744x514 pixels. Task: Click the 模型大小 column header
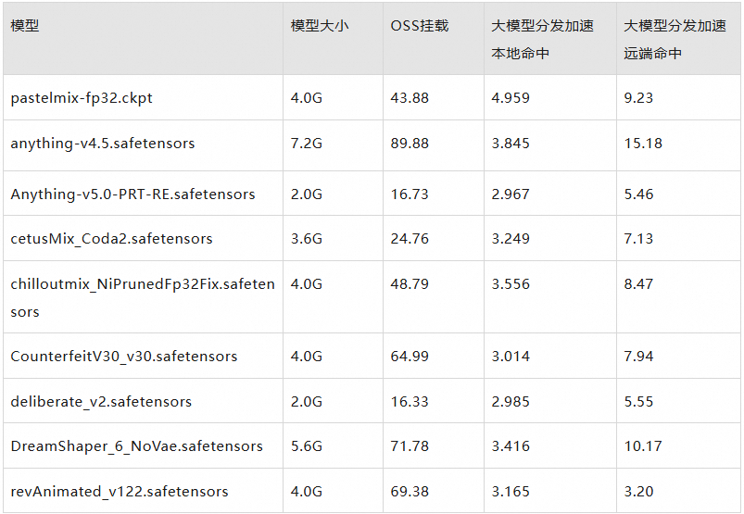[x=320, y=26]
